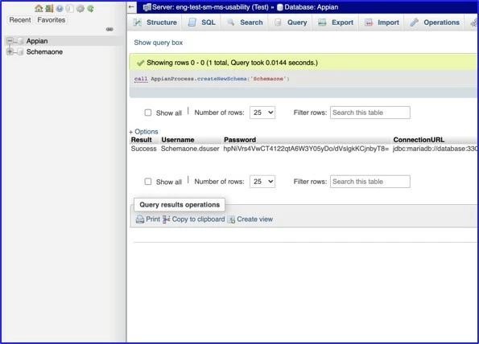Click Create view link

coord(254,219)
